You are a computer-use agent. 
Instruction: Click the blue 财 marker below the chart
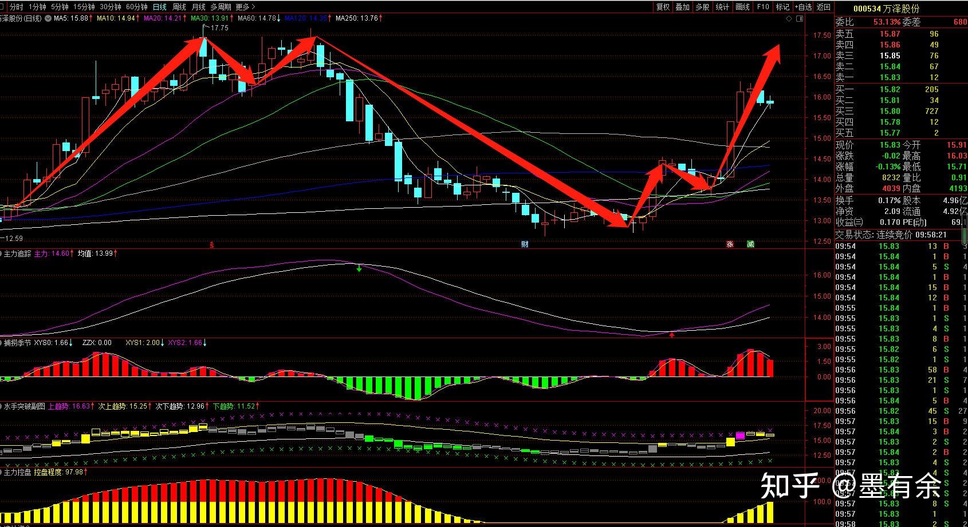coord(525,244)
